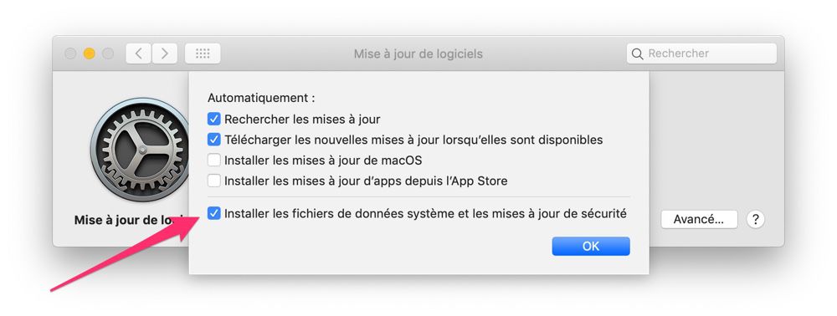Enable installing app updates from App Store
Viewport: 837px width, 316px height.
point(214,181)
